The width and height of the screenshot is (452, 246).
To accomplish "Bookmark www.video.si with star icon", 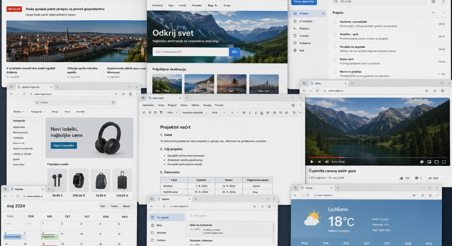I will click(427, 91).
